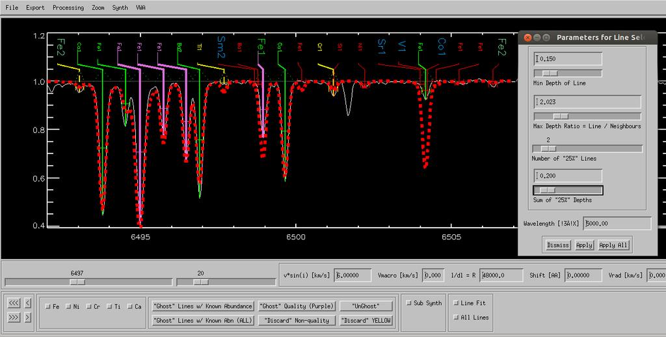Click the "UnGhost" button
Viewport: 666px width, 337px height.
pyautogui.click(x=366, y=306)
